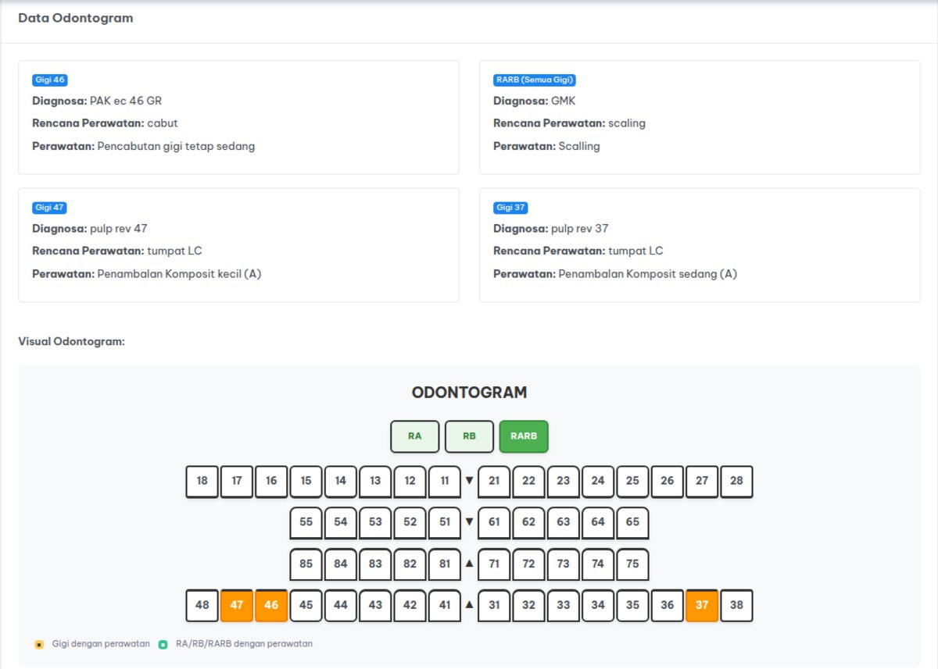Click the Gigi 46 badge
This screenshot has width=938, height=669.
(x=50, y=80)
